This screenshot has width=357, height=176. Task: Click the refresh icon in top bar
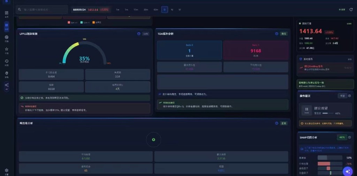pyautogui.click(x=351, y=9)
